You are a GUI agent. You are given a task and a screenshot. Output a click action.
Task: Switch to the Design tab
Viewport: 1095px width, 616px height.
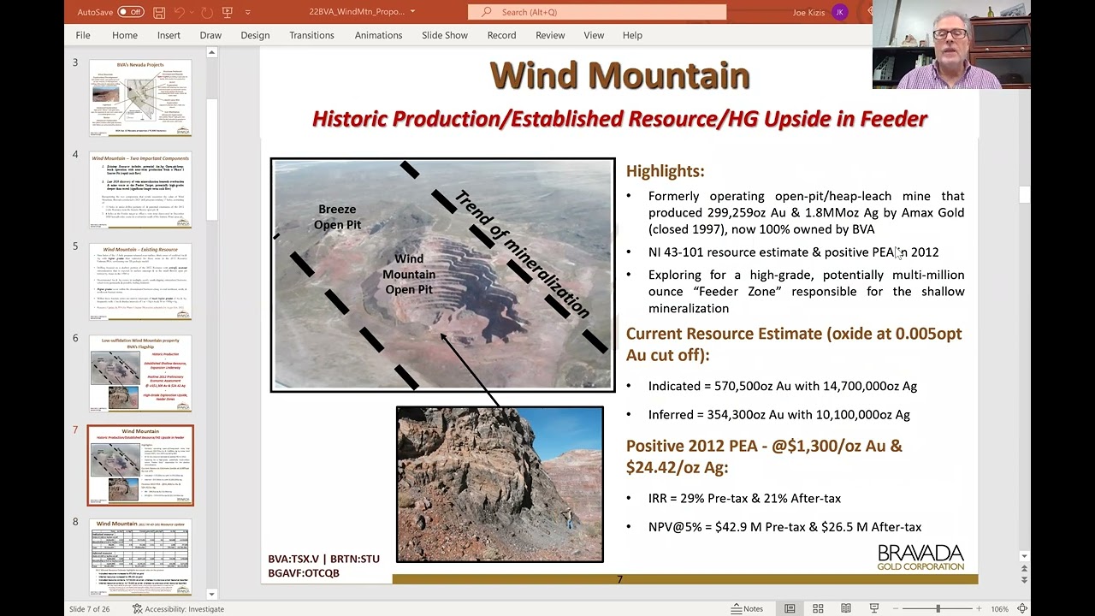pyautogui.click(x=255, y=35)
